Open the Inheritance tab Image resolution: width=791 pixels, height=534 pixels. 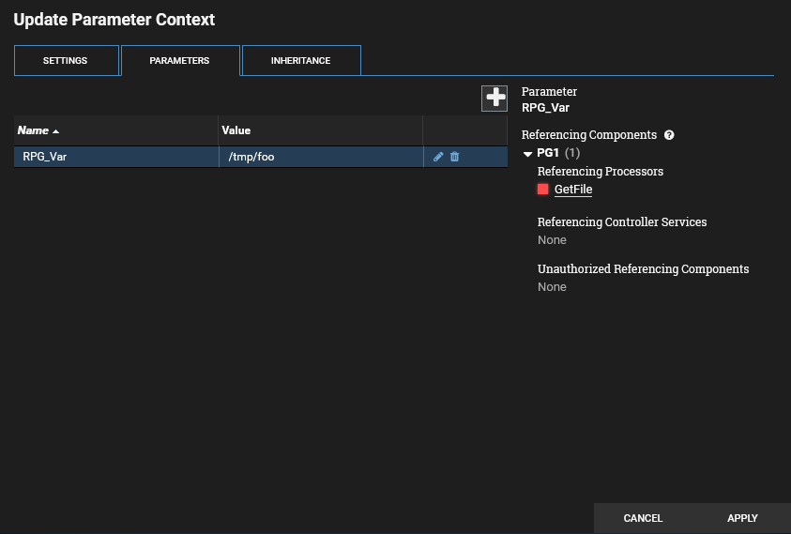click(300, 61)
